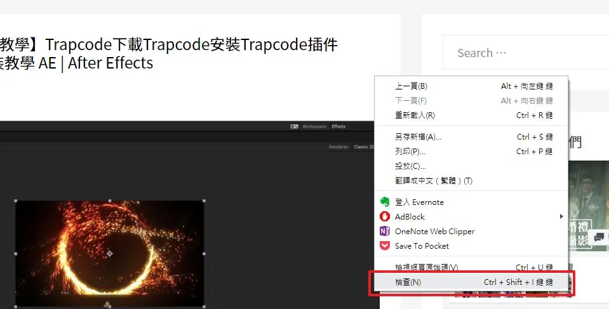Select 檢視網頁原始碼(V) menu entry

click(471, 267)
